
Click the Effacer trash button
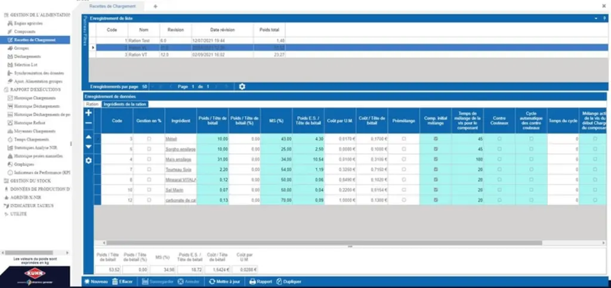coord(122,281)
